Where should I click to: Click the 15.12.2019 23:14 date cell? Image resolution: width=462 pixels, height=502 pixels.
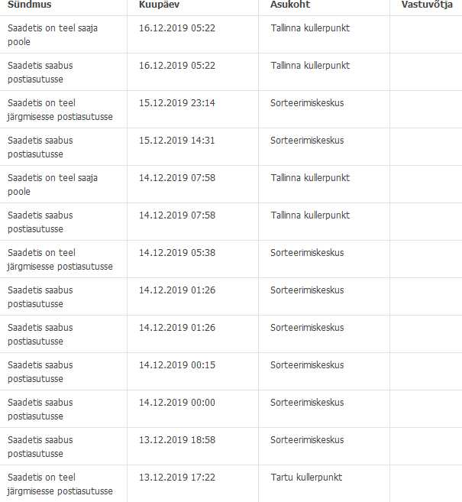tap(177, 103)
